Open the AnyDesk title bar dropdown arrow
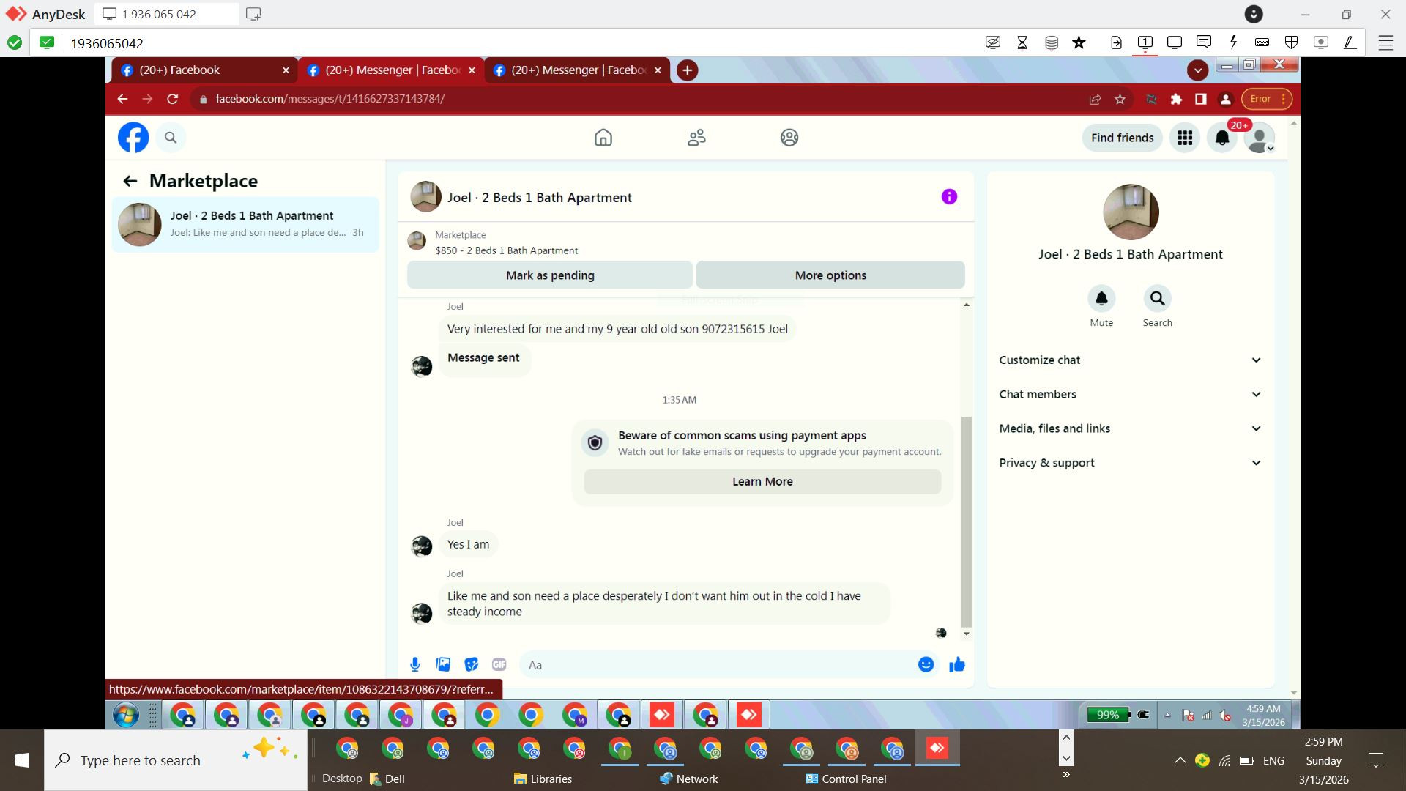The image size is (1406, 791). tap(1254, 14)
